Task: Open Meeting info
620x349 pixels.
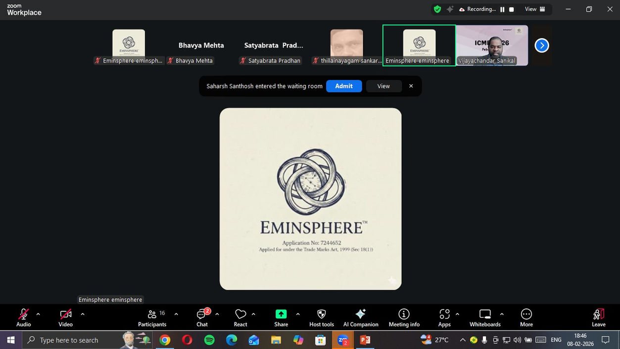Action: point(404,317)
